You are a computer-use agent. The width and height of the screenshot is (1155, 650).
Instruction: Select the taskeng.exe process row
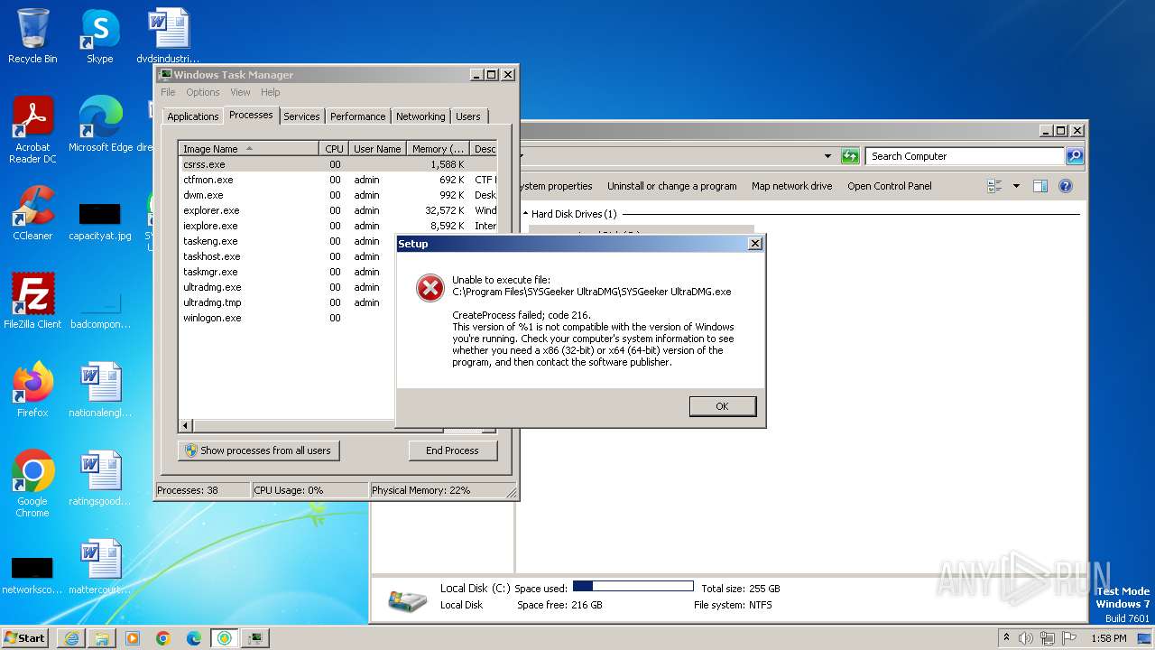(287, 241)
